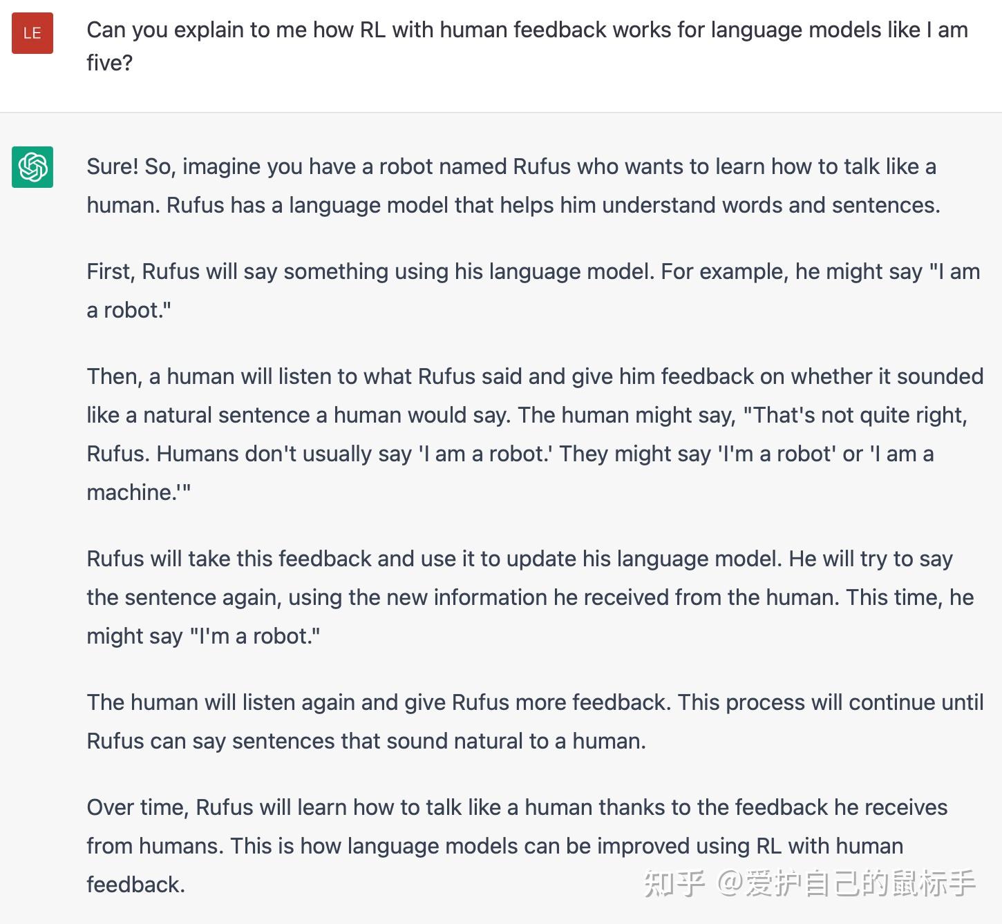
Task: Click the paragraph starting "Sure! So, imagine"
Action: pos(512,186)
